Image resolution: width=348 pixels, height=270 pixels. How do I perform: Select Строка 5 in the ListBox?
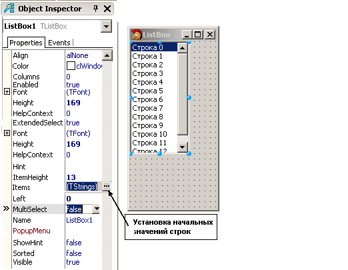click(155, 91)
